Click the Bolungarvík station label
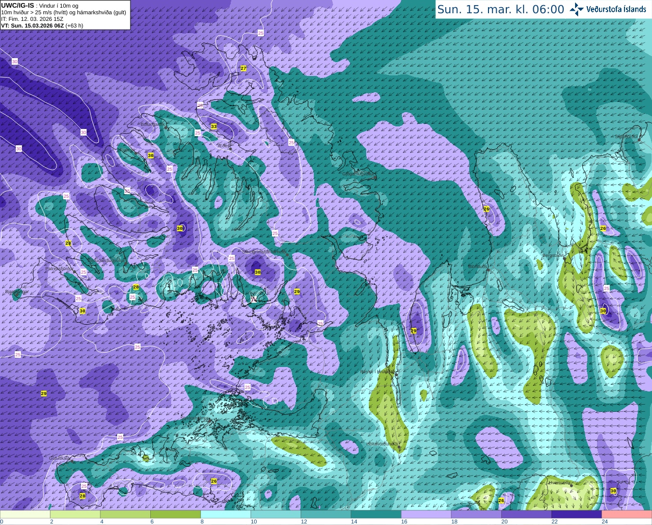 [x=152, y=124]
